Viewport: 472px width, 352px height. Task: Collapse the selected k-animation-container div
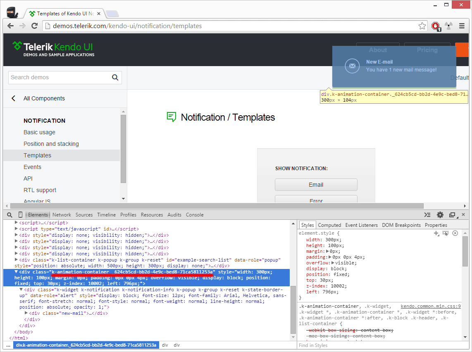pos(16,272)
